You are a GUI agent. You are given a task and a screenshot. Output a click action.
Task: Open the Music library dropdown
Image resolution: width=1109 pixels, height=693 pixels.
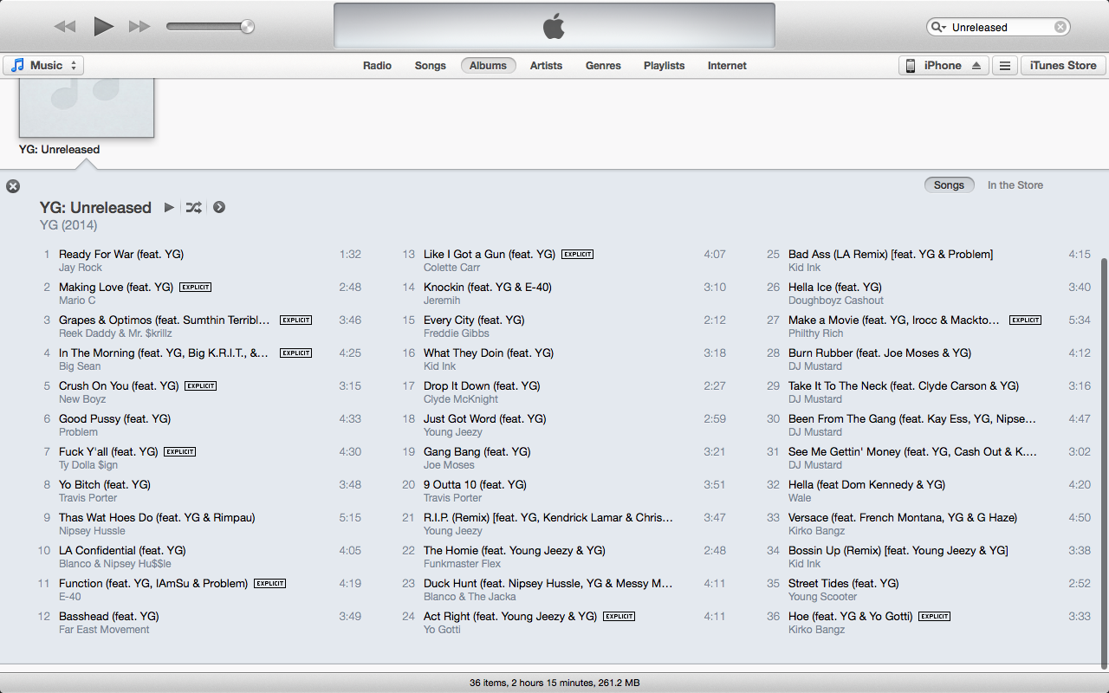click(43, 65)
